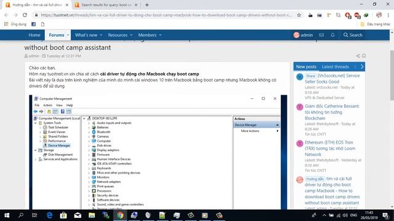The image size is (394, 221).
Task: Open Microsoft Store from taskbar
Action: 63,215
